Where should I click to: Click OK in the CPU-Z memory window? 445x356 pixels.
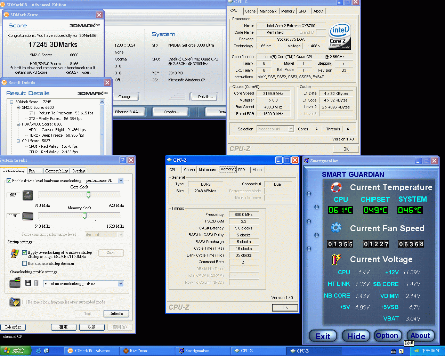coord(285,308)
